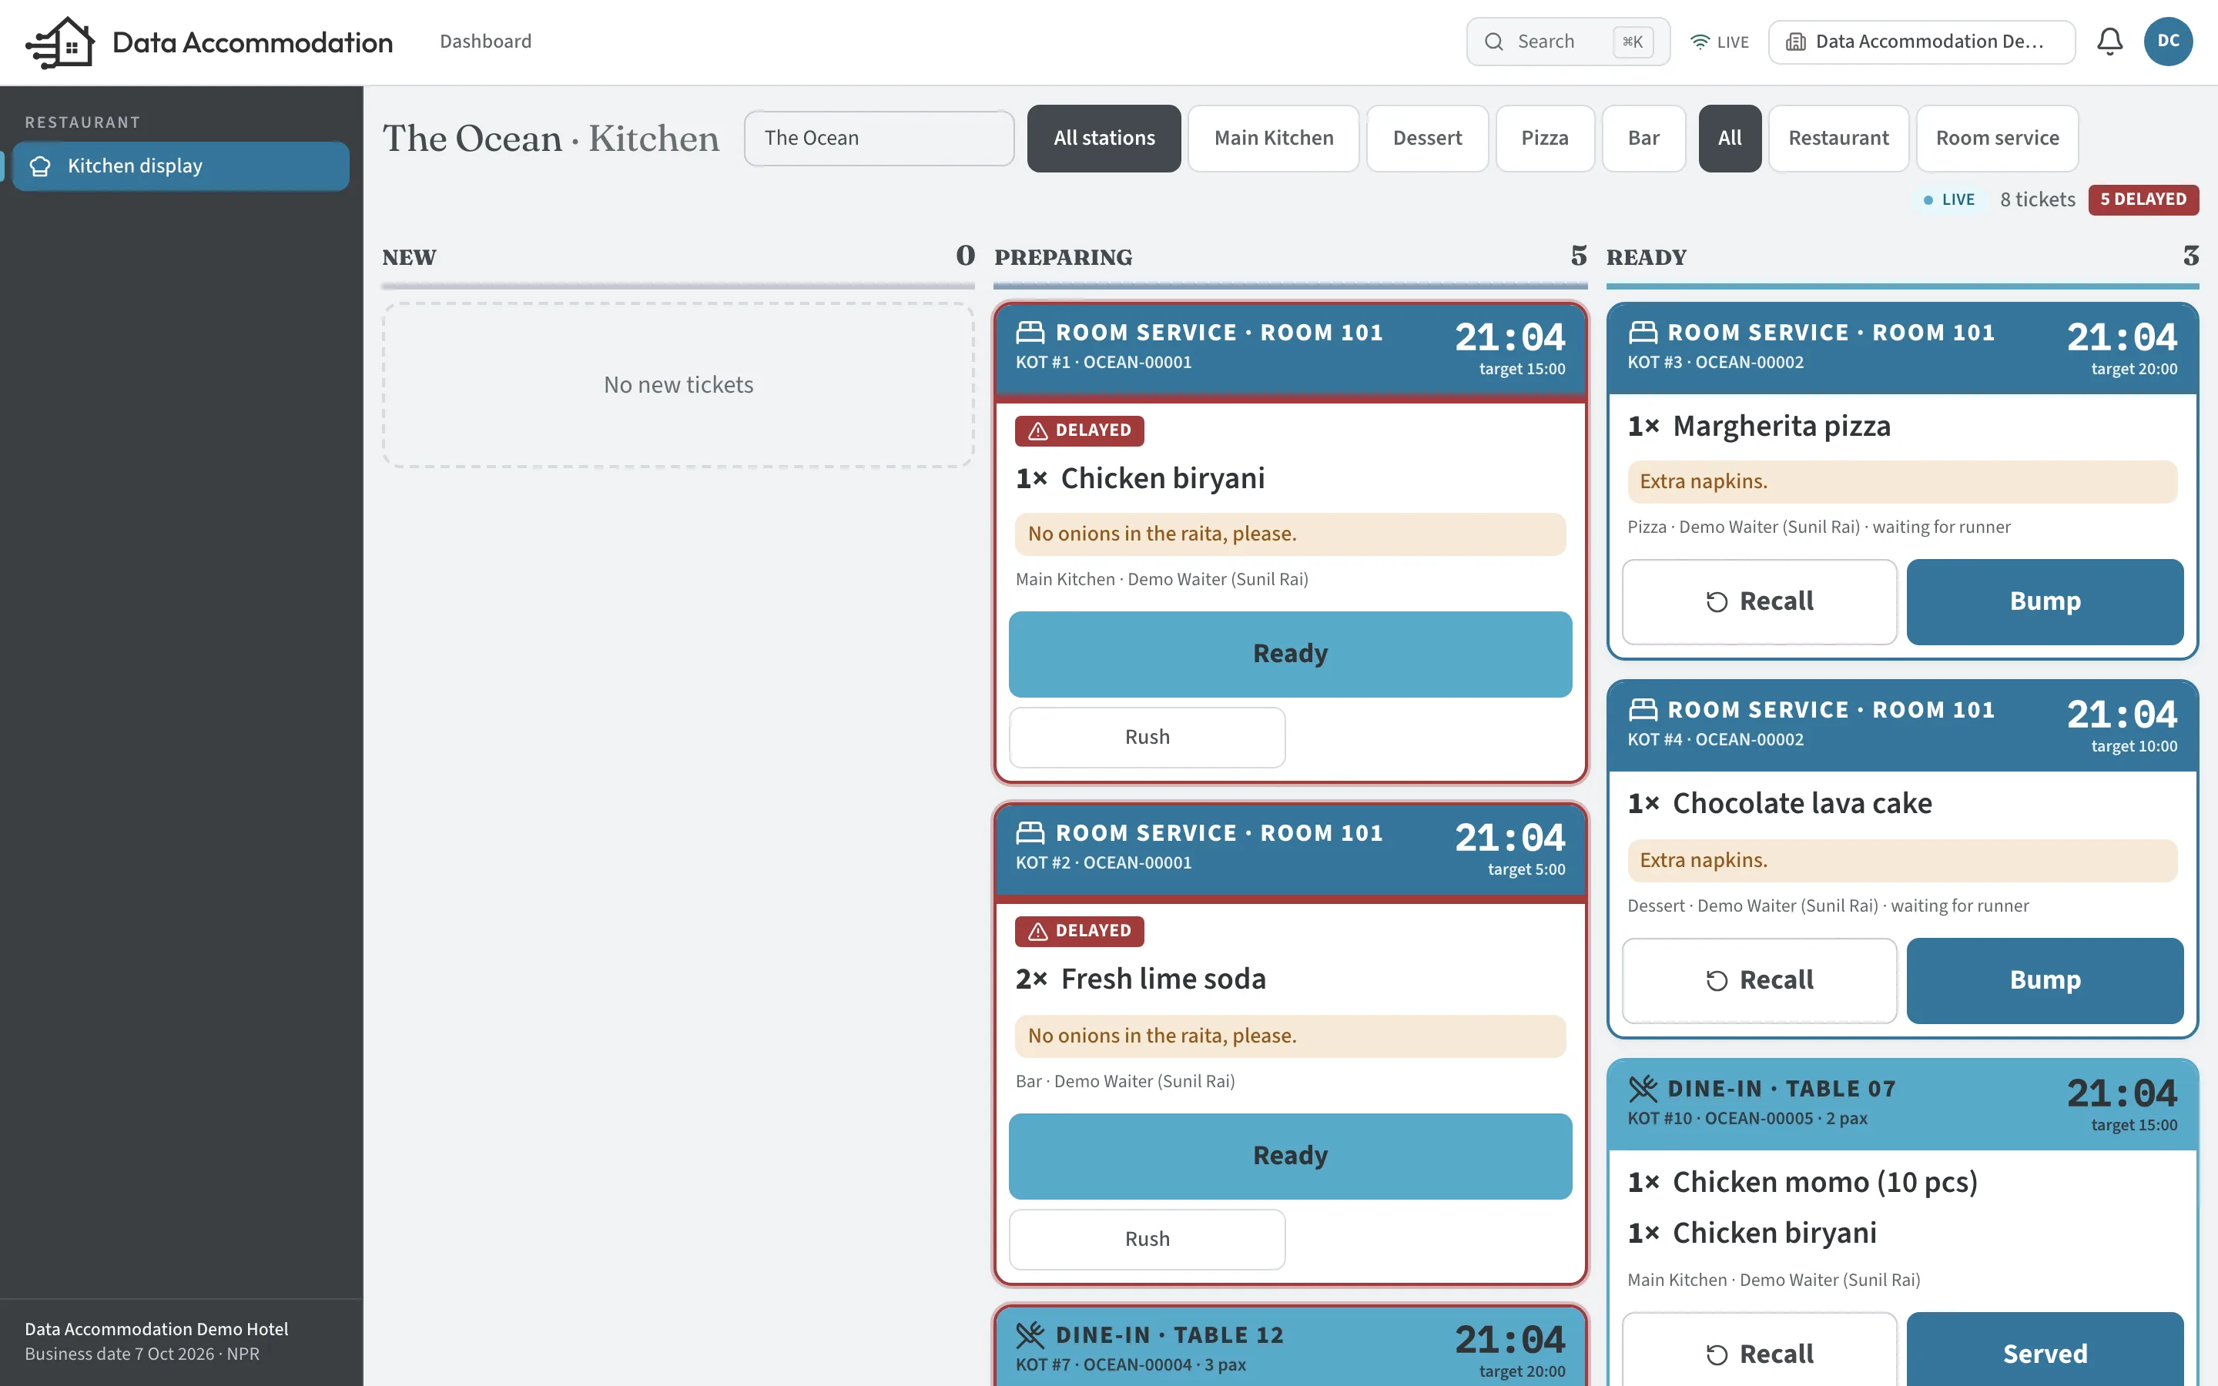The width and height of the screenshot is (2218, 1386).
Task: Toggle the Pizza station filter
Action: [x=1544, y=139]
